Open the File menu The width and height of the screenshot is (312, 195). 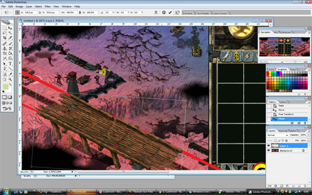point(3,6)
